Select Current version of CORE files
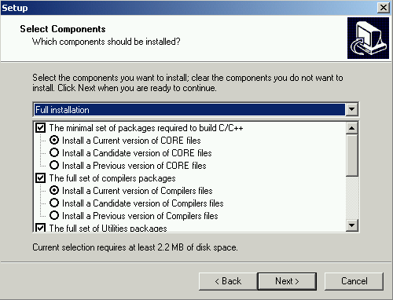393x300 pixels. pyautogui.click(x=54, y=141)
